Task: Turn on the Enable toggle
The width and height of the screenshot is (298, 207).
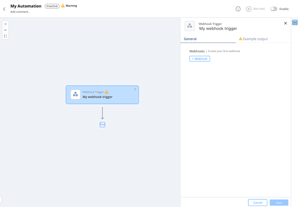Action: [x=274, y=9]
